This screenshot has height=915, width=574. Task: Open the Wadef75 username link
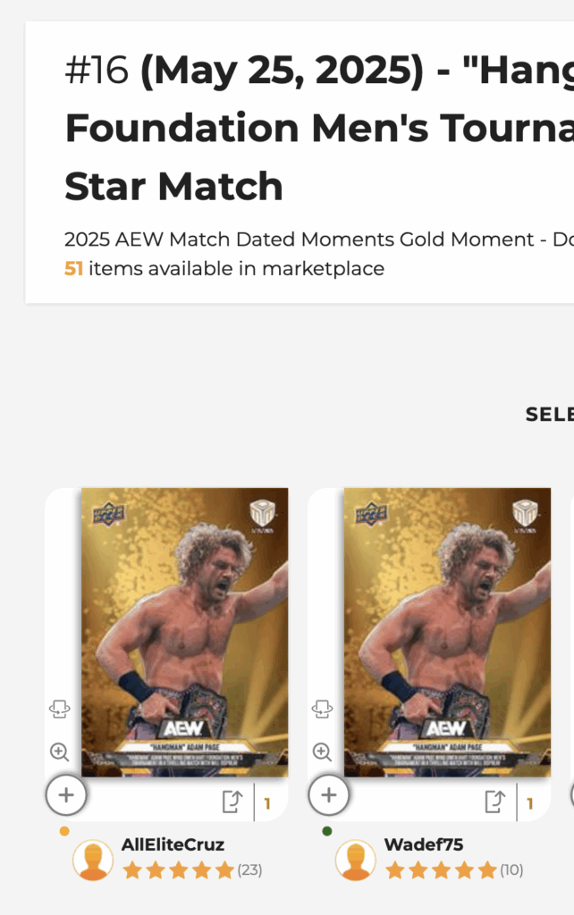tap(424, 844)
